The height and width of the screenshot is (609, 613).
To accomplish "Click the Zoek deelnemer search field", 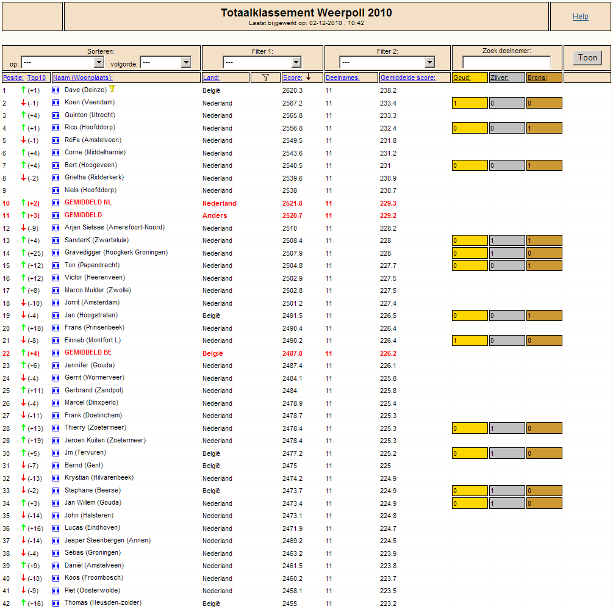I will (x=506, y=62).
